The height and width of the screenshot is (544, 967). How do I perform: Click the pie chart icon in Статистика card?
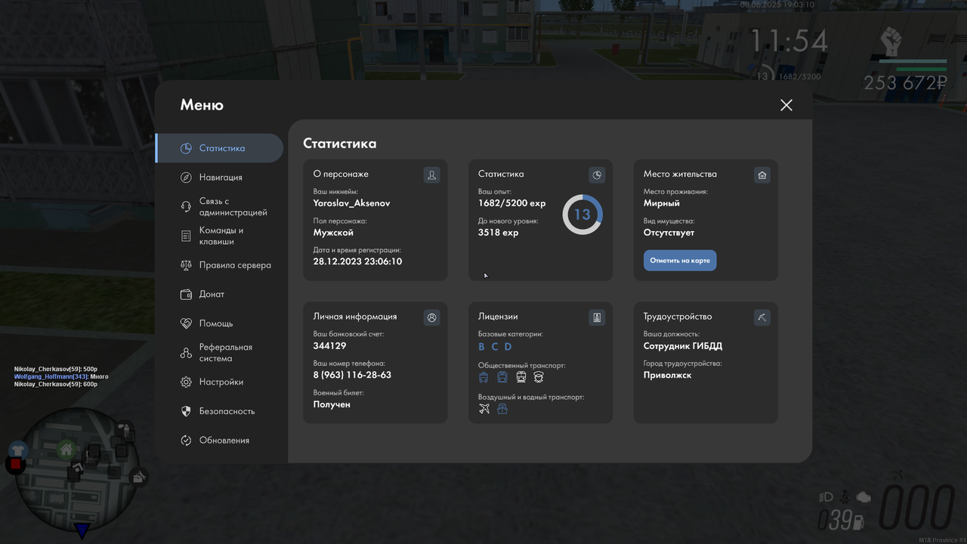(x=597, y=175)
